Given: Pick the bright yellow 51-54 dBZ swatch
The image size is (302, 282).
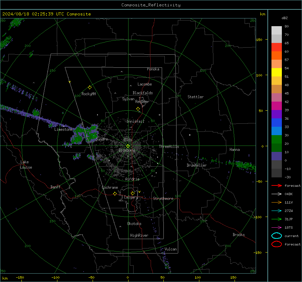Looking at the screenshot, I should (x=276, y=72).
